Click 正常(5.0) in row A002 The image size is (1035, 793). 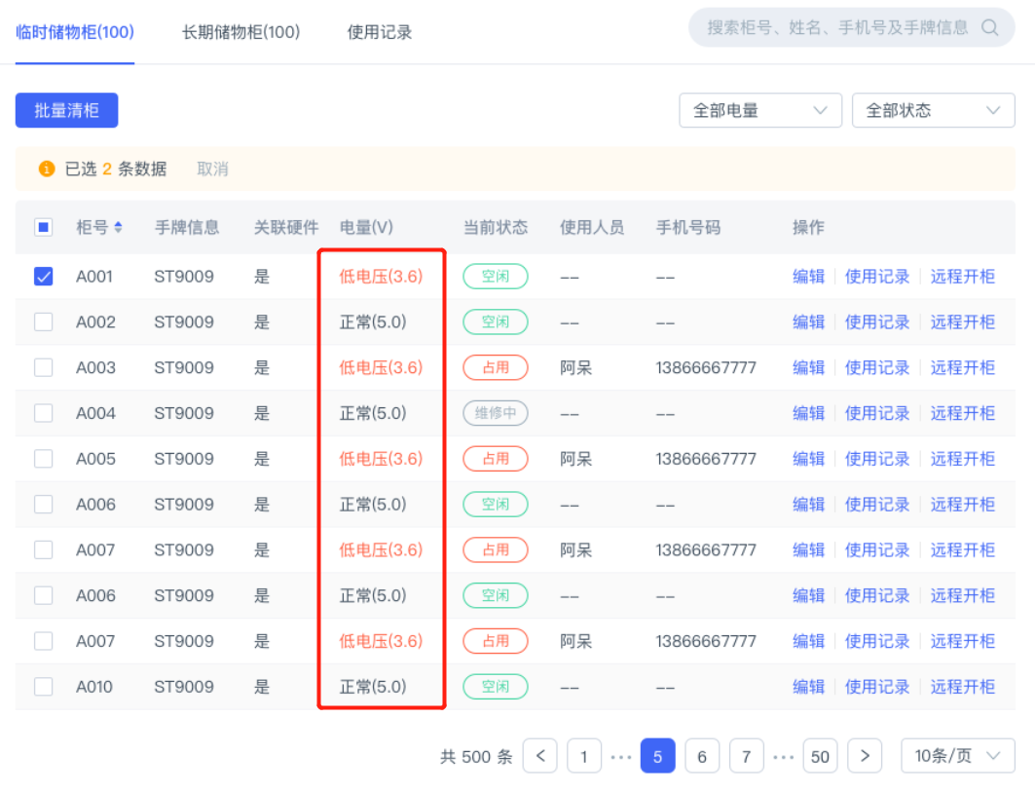pyautogui.click(x=373, y=322)
